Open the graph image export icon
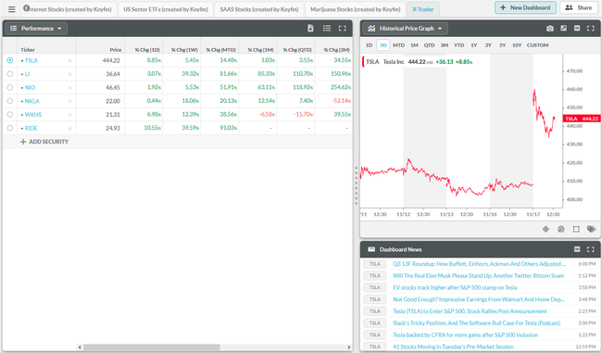 563,29
